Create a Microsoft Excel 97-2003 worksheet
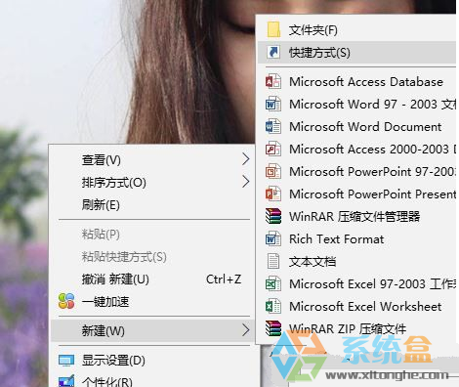The width and height of the screenshot is (459, 387). point(356,283)
